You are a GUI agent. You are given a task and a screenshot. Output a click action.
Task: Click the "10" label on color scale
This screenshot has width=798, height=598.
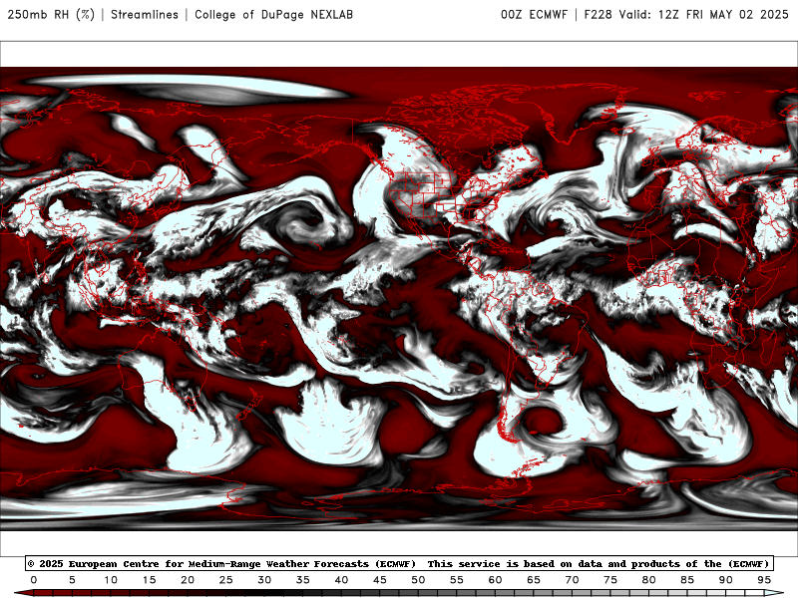click(x=111, y=580)
